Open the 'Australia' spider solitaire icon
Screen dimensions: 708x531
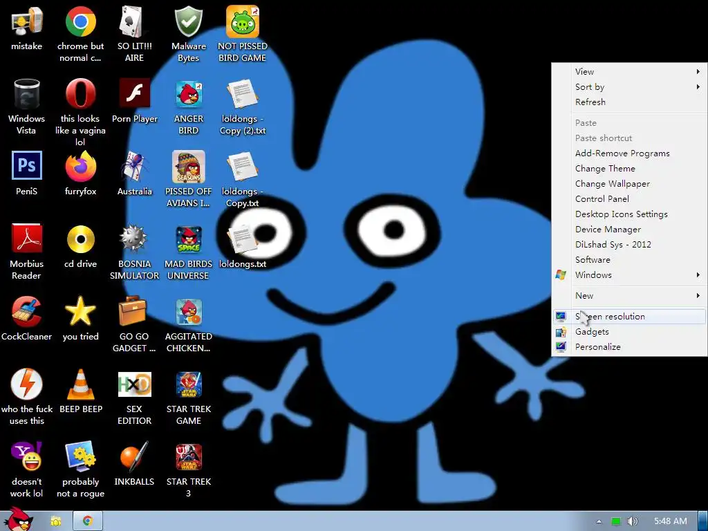[134, 166]
